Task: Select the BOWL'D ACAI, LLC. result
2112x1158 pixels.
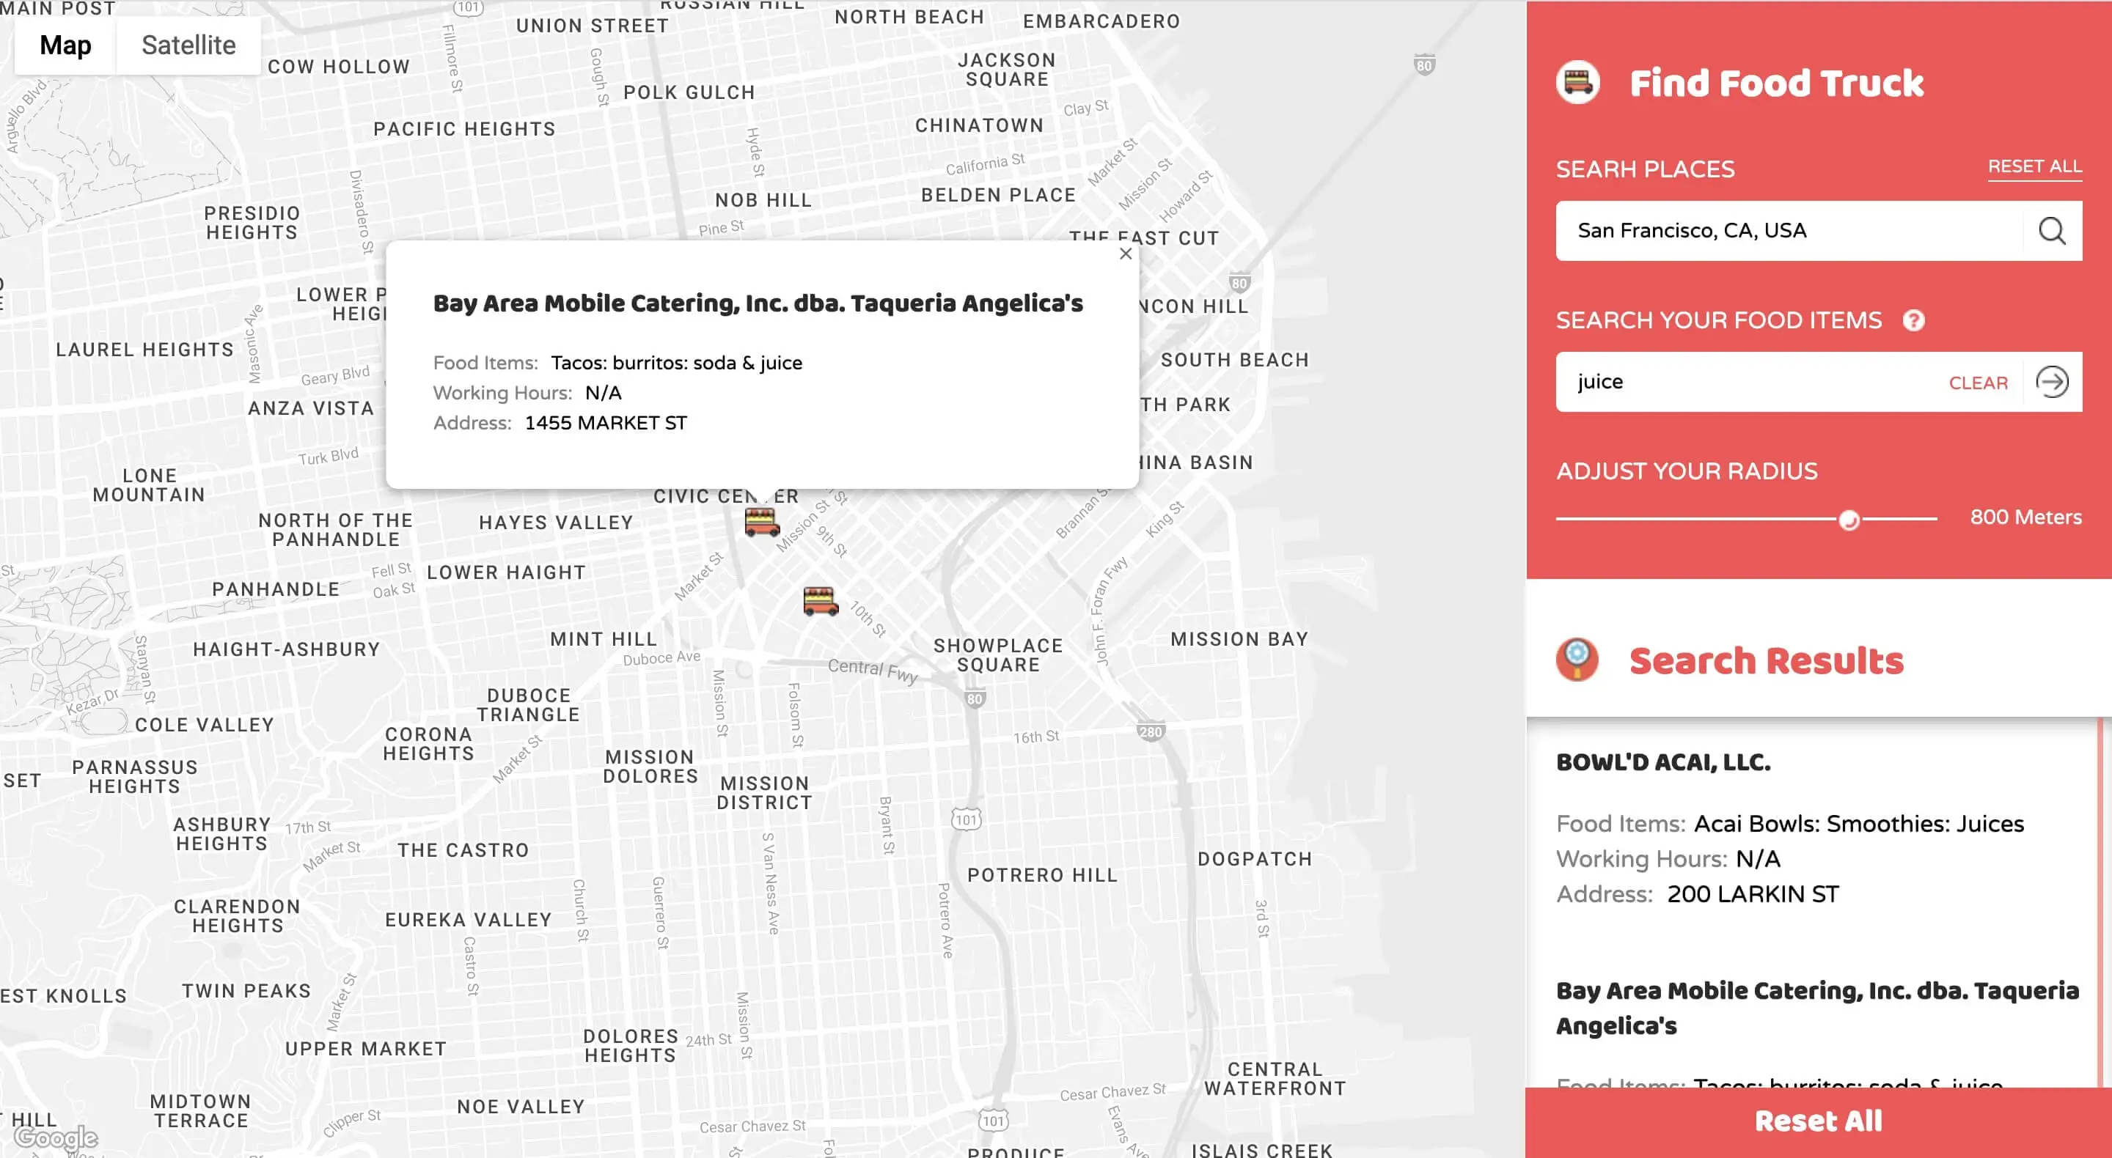Action: click(1662, 762)
